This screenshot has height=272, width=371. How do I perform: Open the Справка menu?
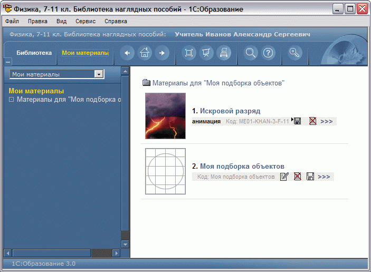[x=116, y=21]
